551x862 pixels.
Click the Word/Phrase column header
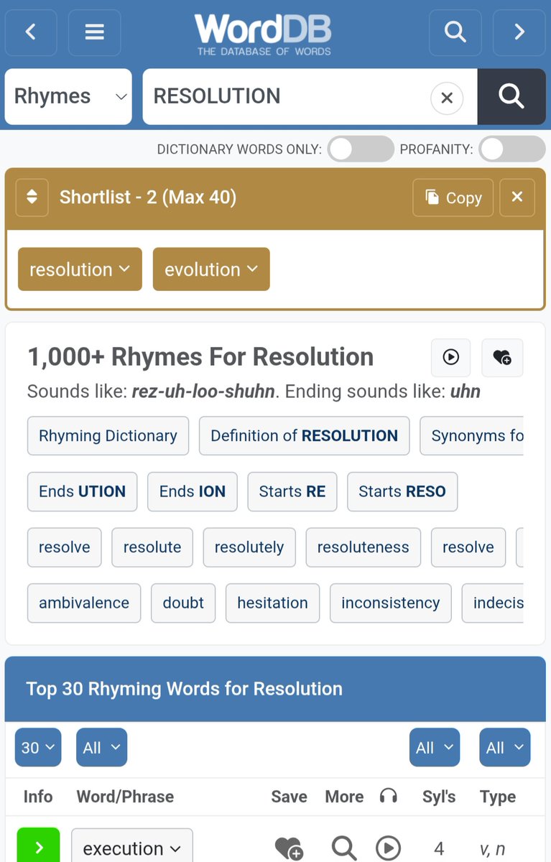click(x=125, y=797)
